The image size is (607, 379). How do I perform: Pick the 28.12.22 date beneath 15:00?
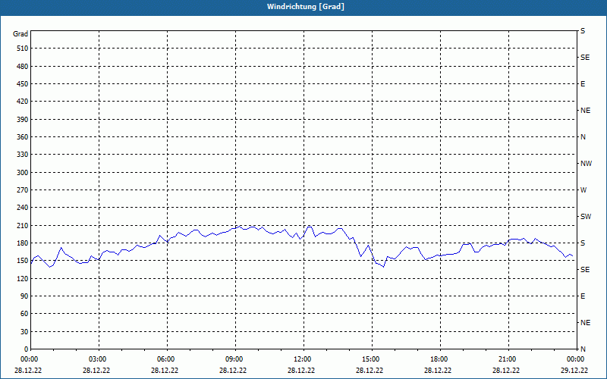tap(370, 371)
